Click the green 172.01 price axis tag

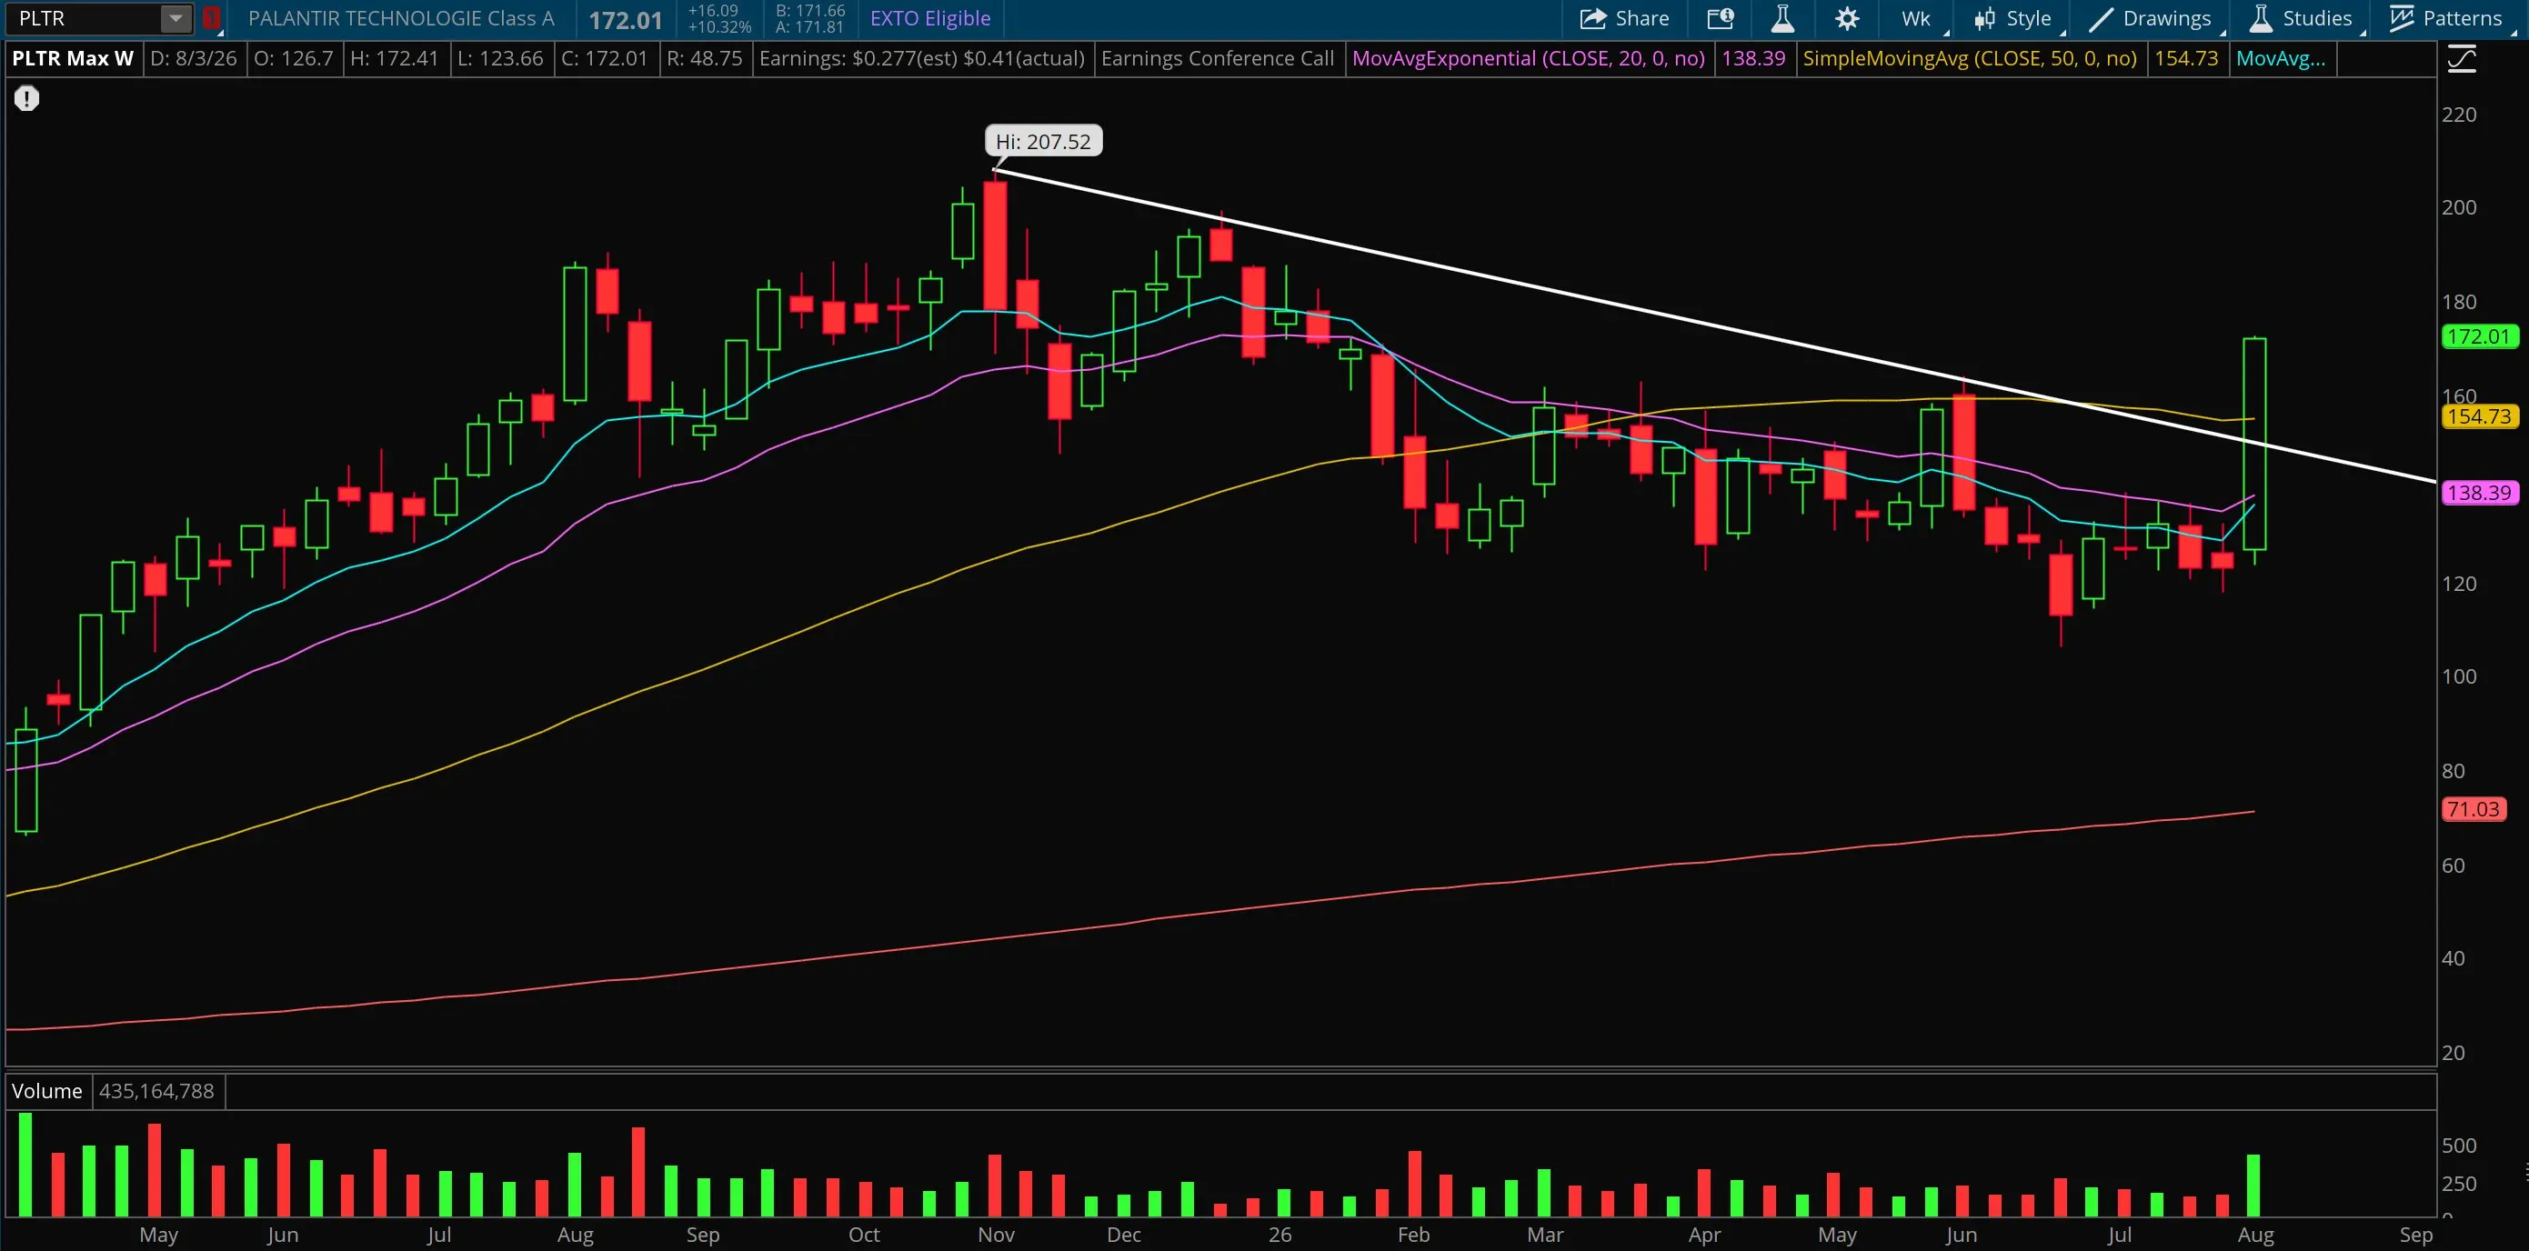click(x=2479, y=336)
